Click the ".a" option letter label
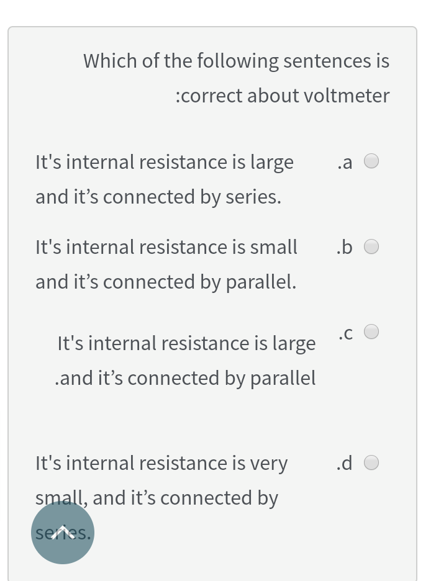The width and height of the screenshot is (436, 581). pyautogui.click(x=343, y=163)
